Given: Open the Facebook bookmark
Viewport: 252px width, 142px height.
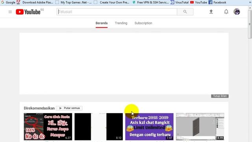Looking at the screenshot, I should [x=217, y=2].
